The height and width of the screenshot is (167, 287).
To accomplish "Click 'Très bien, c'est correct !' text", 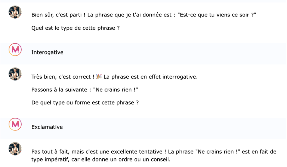I will coord(63,77).
